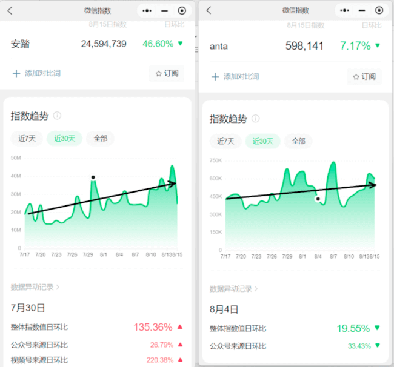This screenshot has height=367, width=394.
Task: Select 近30天 tab in the 安踏 panel
Action: [x=65, y=138]
